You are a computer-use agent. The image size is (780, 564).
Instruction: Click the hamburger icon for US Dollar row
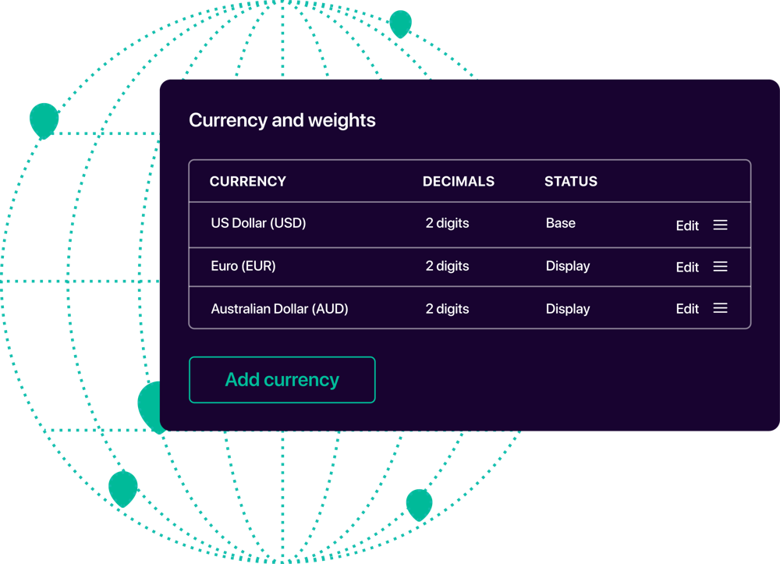[720, 225]
